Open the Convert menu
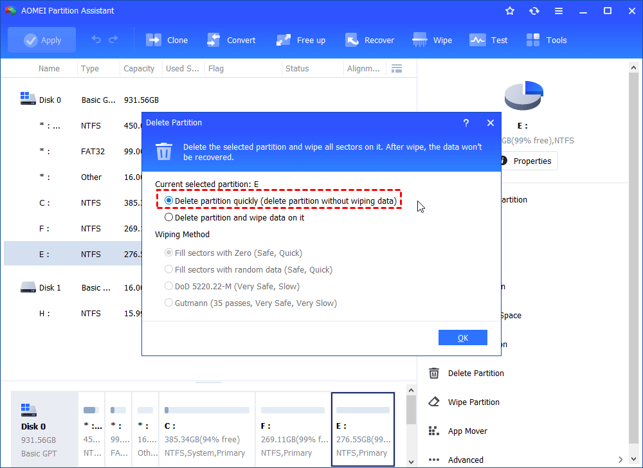 231,40
